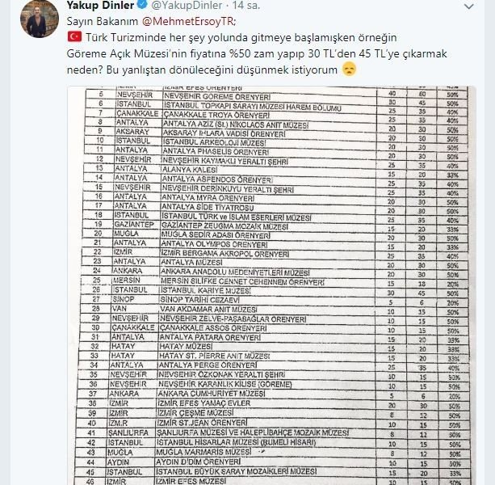The image size is (495, 485).
Task: Click the Sinop Tarihi Cezaevi row
Action: [x=274, y=299]
